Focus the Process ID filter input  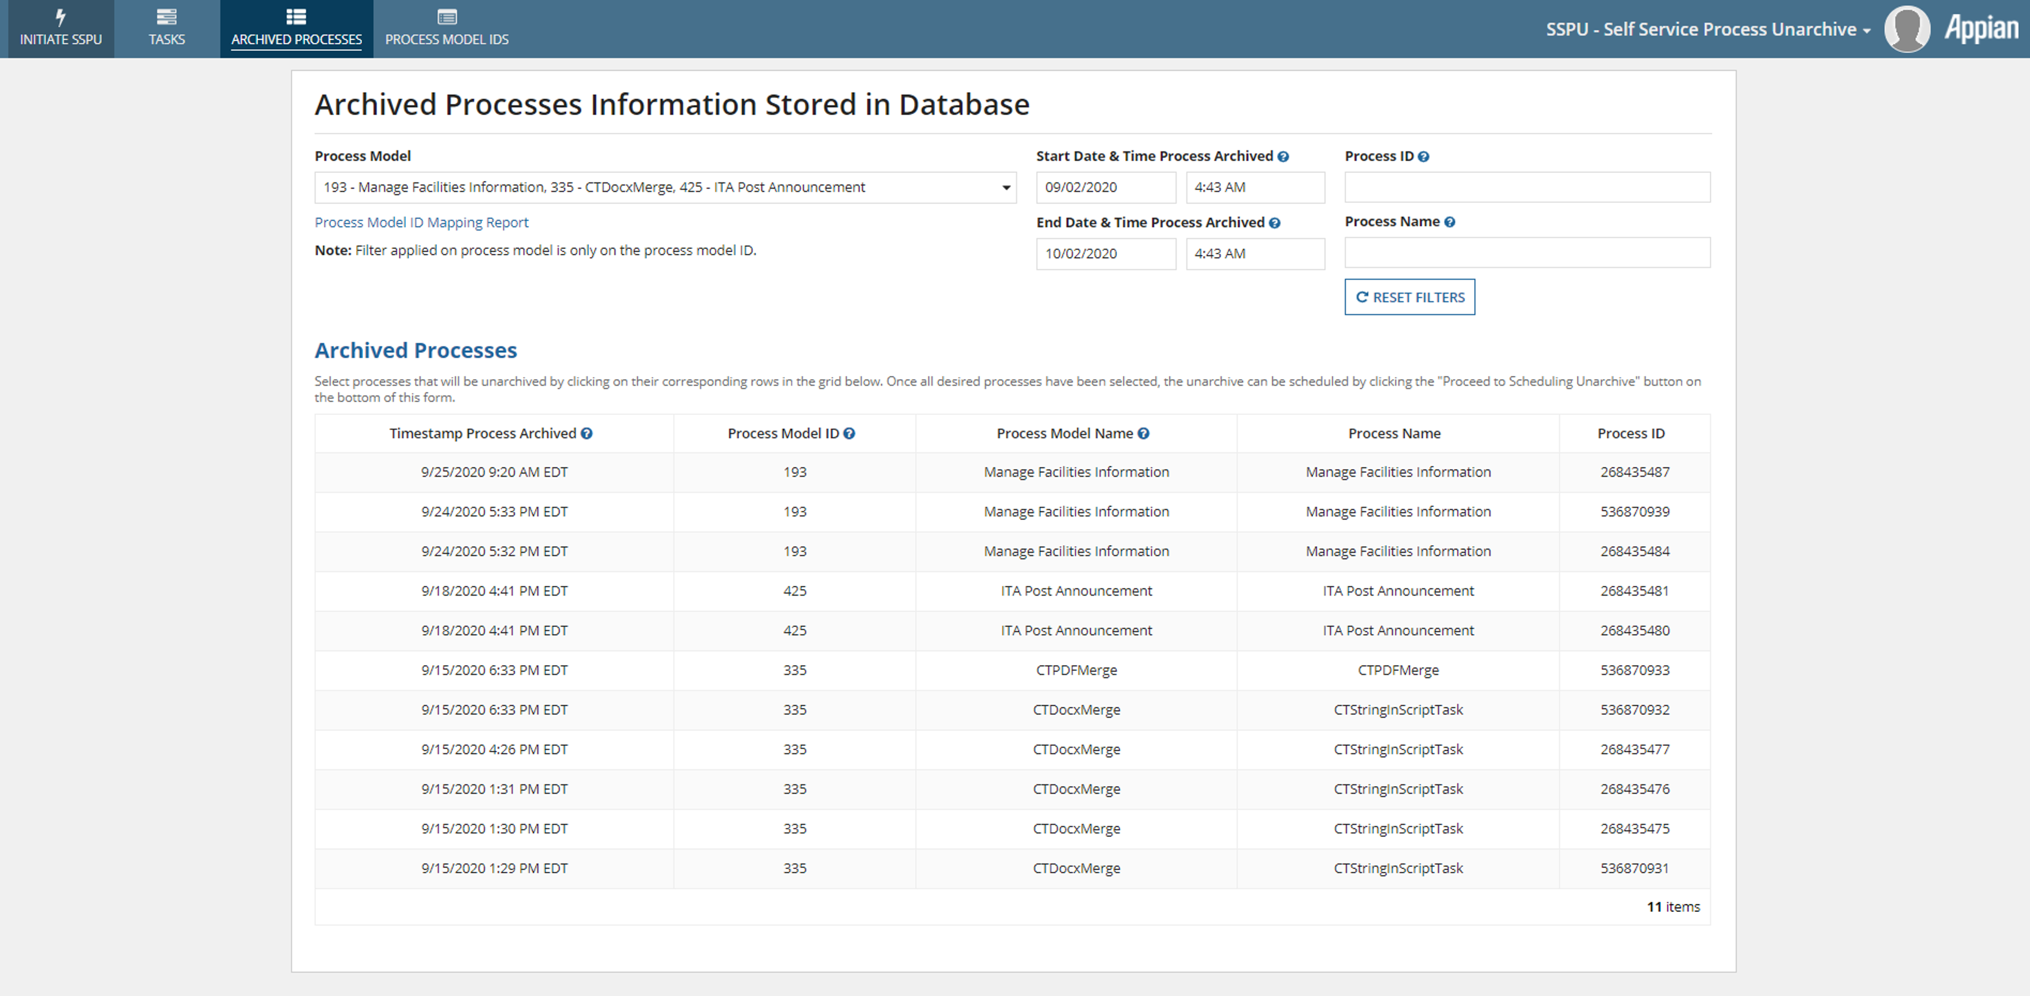pyautogui.click(x=1527, y=188)
